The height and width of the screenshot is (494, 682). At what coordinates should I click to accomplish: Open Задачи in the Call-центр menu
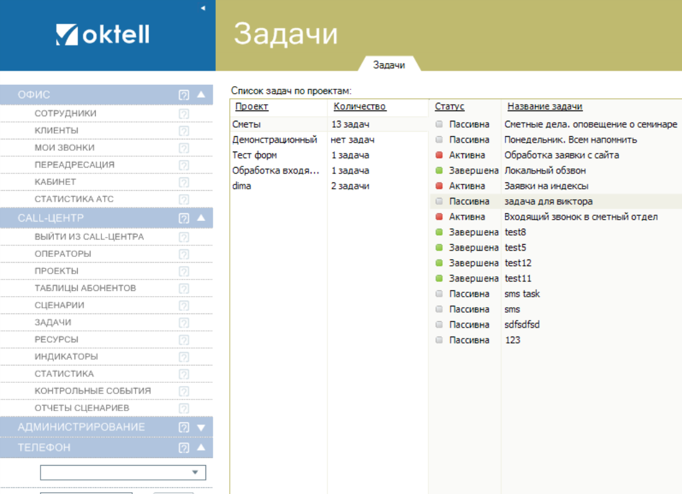pos(53,322)
